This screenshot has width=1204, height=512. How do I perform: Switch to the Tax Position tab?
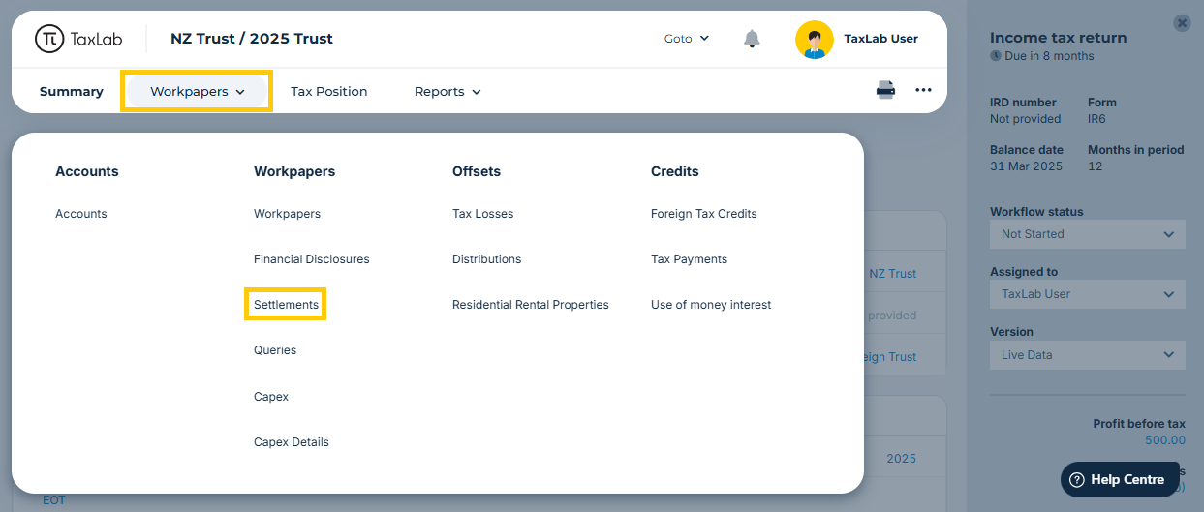point(329,91)
